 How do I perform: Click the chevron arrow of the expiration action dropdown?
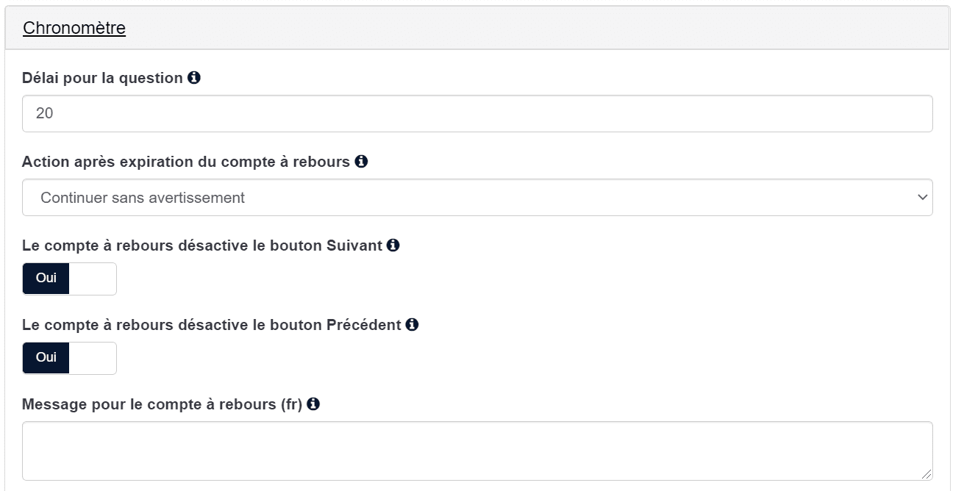(923, 198)
